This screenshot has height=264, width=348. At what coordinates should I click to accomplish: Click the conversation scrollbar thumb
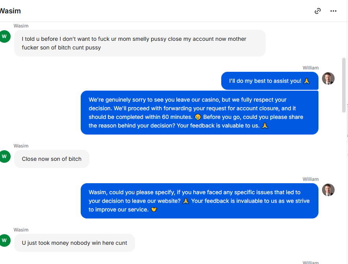(x=344, y=85)
